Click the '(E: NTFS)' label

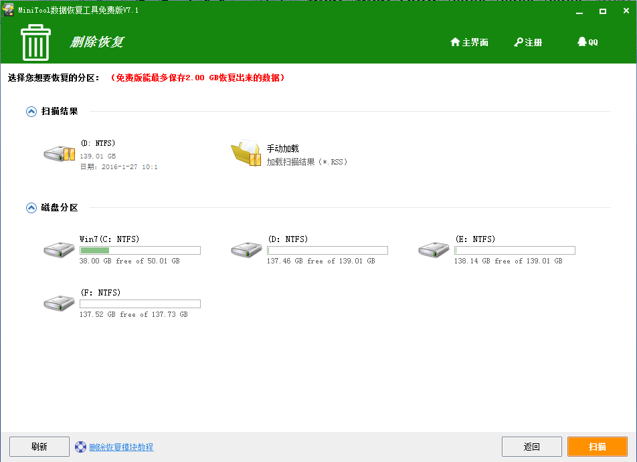click(475, 239)
